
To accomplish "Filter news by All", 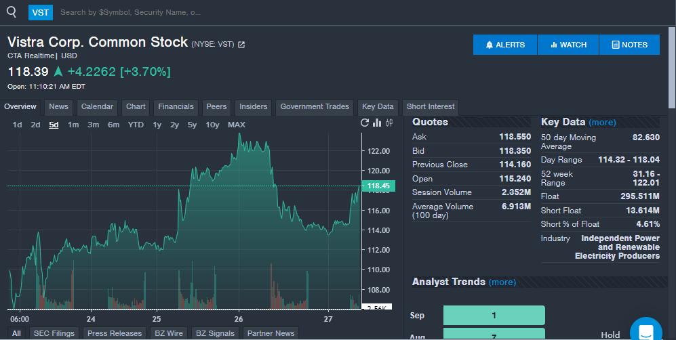I will [x=16, y=333].
